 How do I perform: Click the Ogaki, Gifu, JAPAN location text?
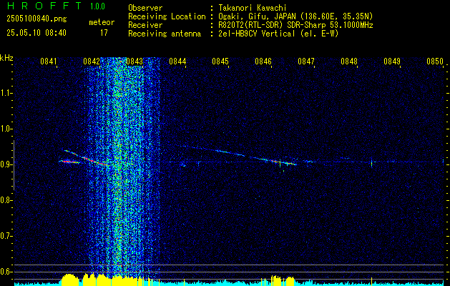click(x=295, y=16)
